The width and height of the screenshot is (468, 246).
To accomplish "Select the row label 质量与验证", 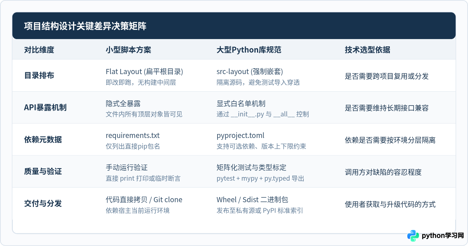I will [43, 172].
